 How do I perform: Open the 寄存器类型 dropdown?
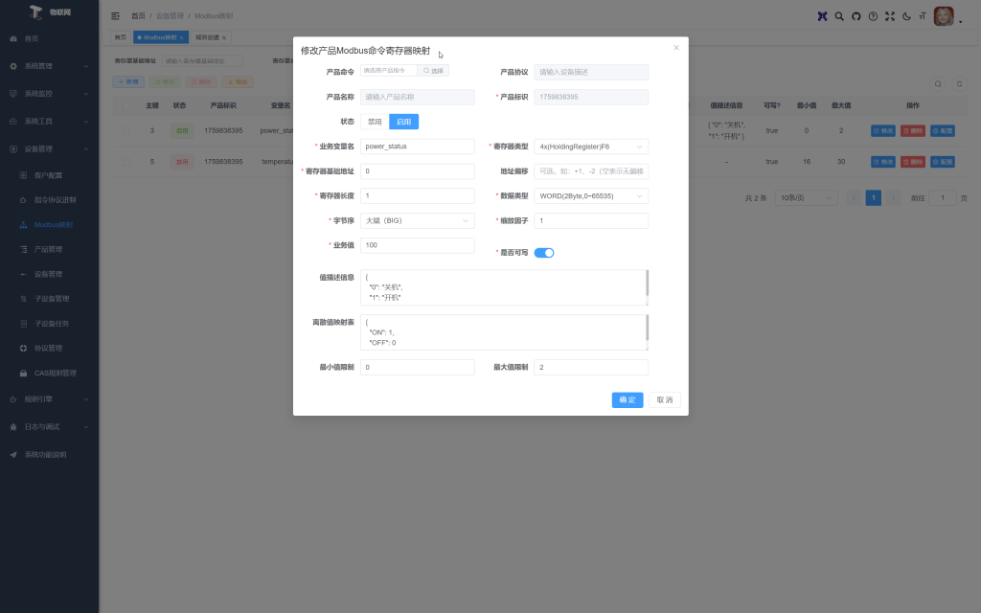tap(591, 147)
